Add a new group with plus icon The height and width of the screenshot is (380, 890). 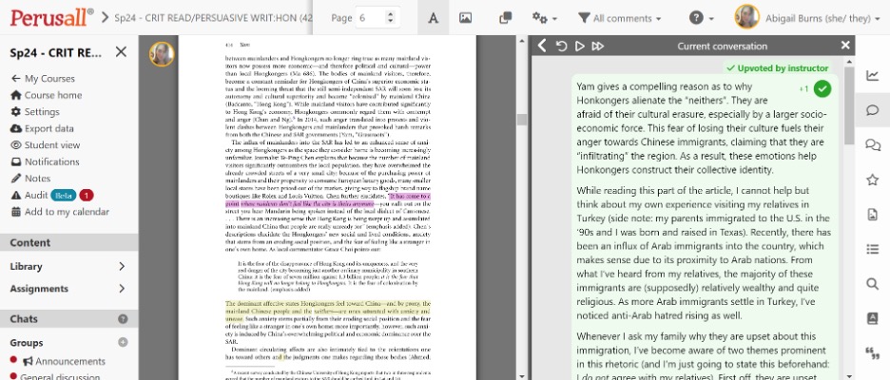tap(123, 343)
